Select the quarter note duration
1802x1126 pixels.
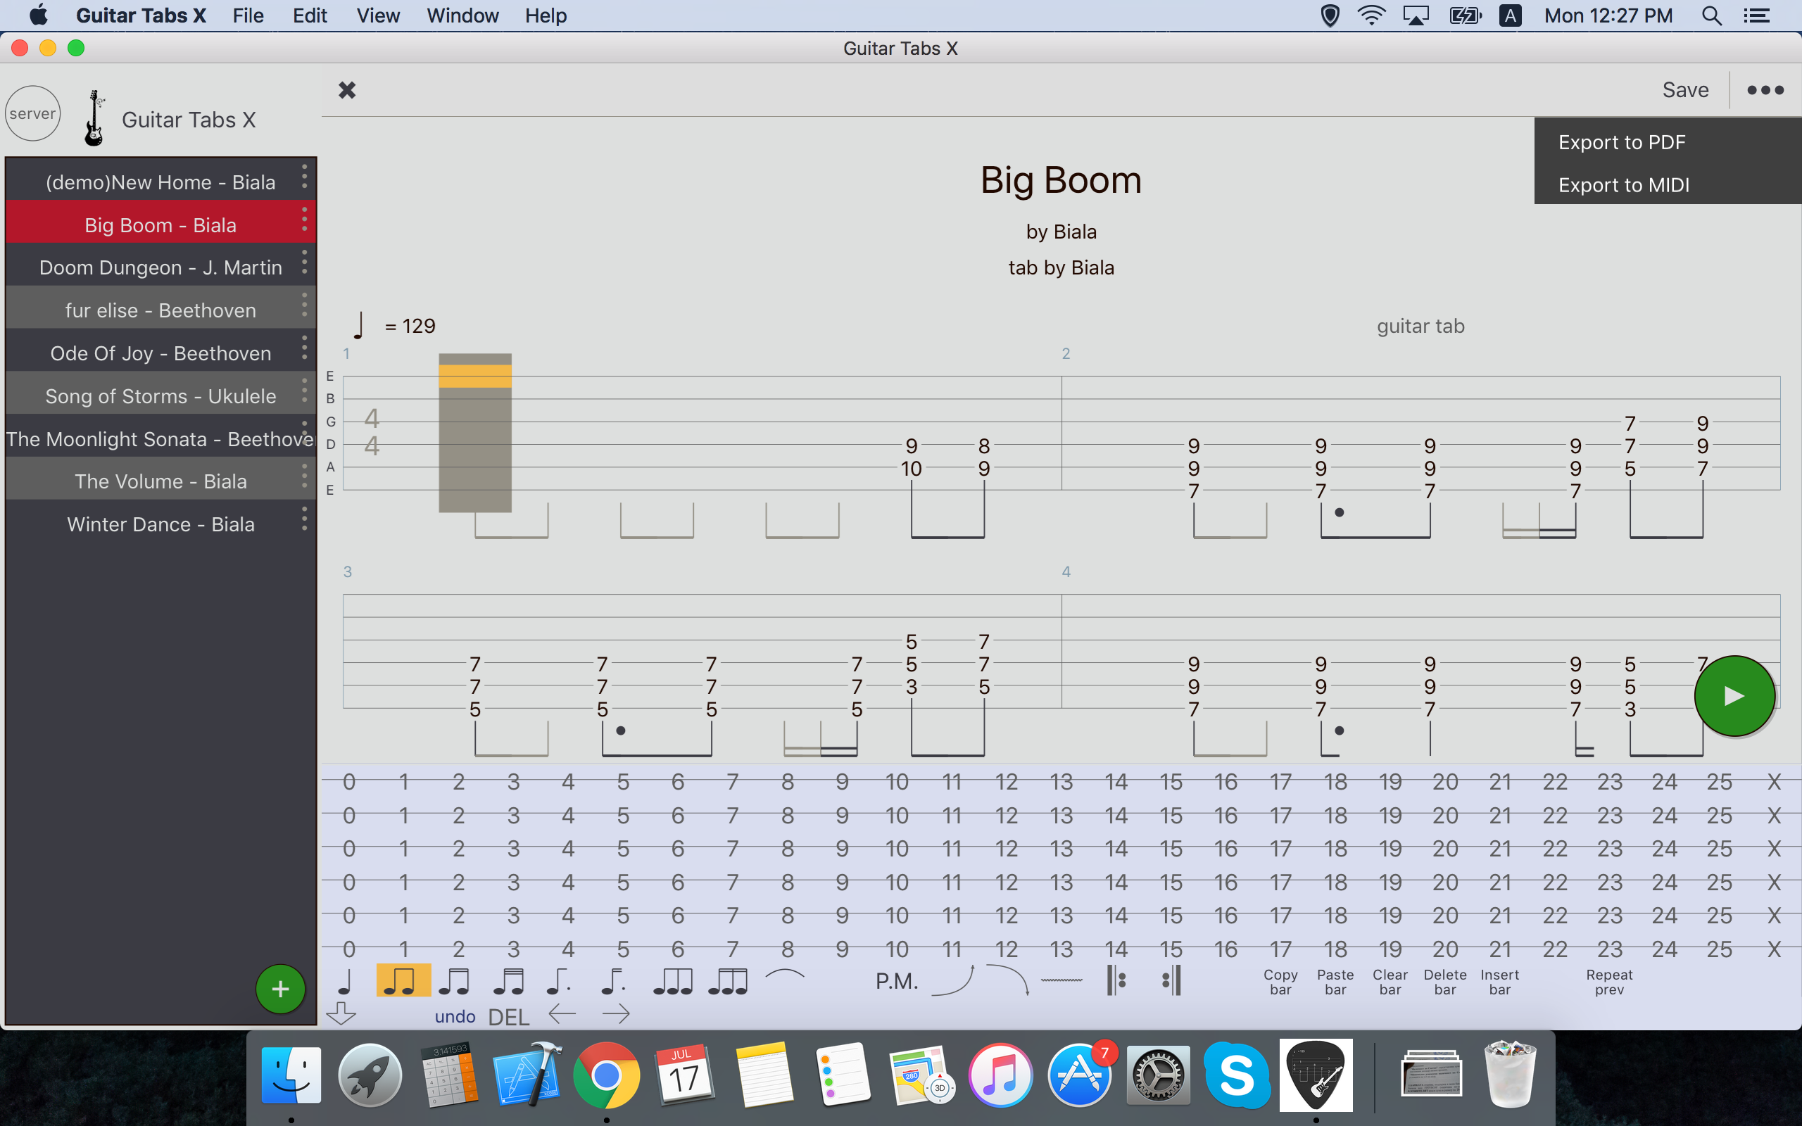point(345,982)
